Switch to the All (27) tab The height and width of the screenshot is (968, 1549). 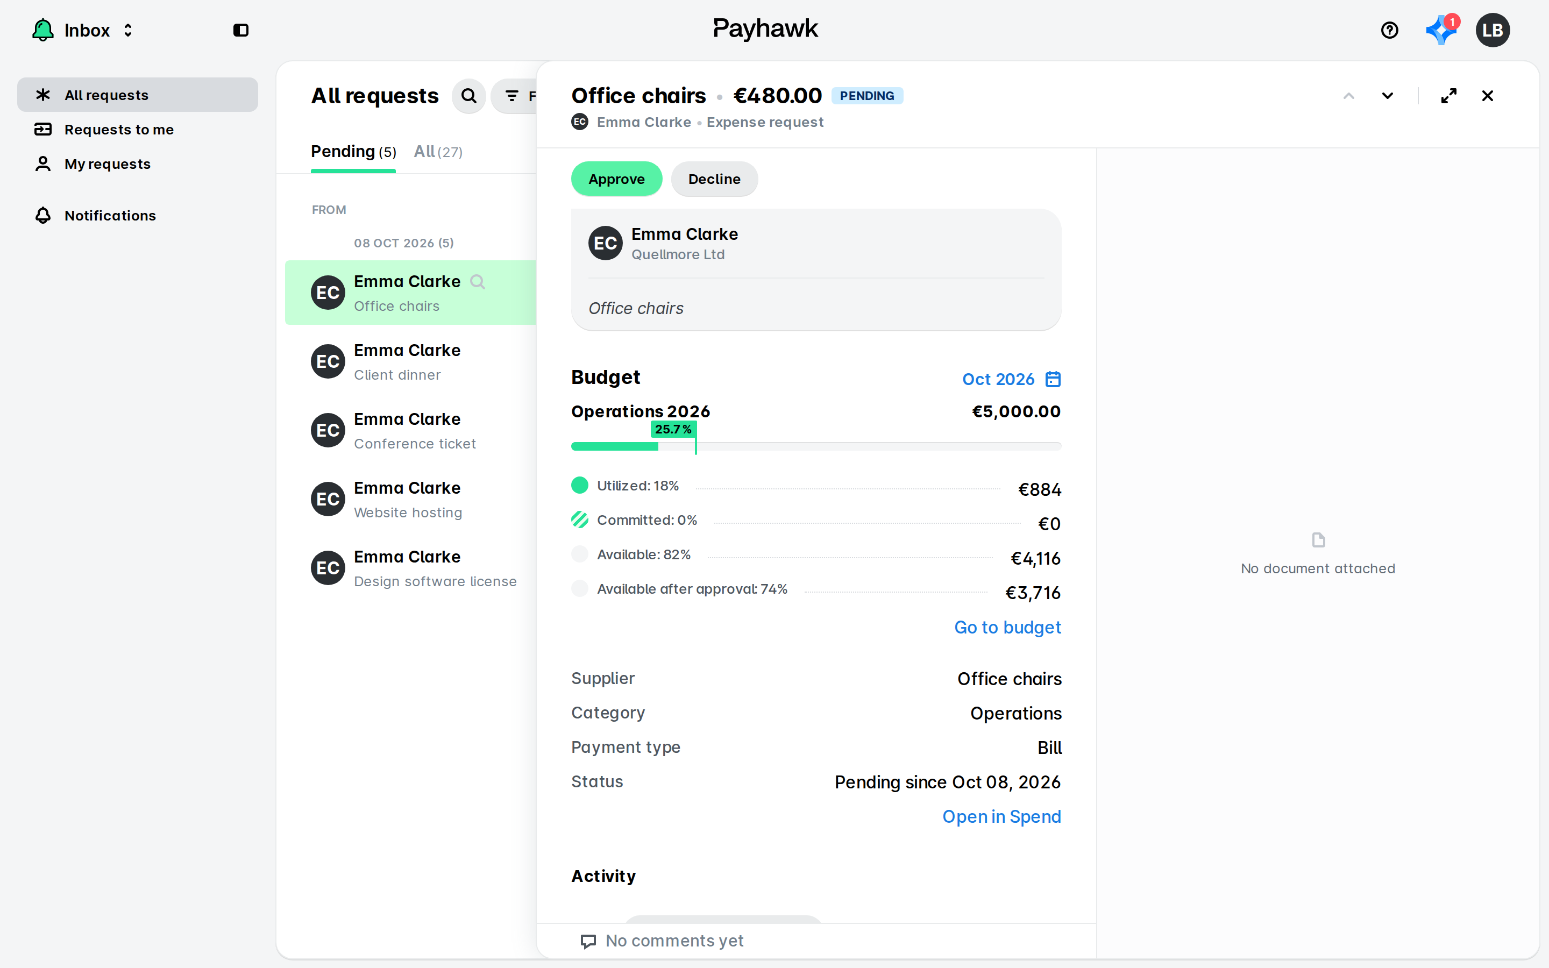click(438, 152)
